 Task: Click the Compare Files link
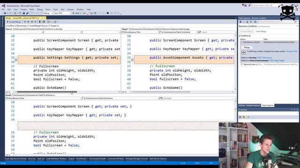291,51
